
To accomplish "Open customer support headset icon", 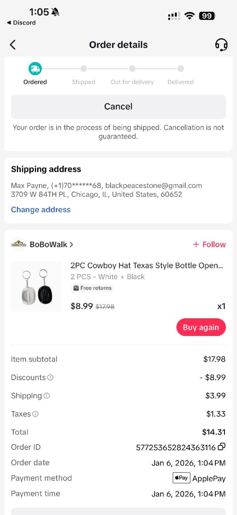I will pos(221,45).
